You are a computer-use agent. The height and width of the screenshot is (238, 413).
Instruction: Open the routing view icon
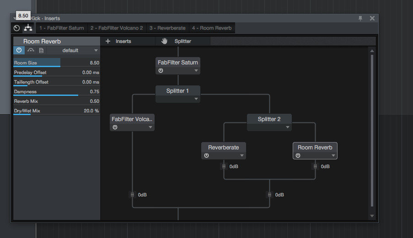pyautogui.click(x=28, y=28)
